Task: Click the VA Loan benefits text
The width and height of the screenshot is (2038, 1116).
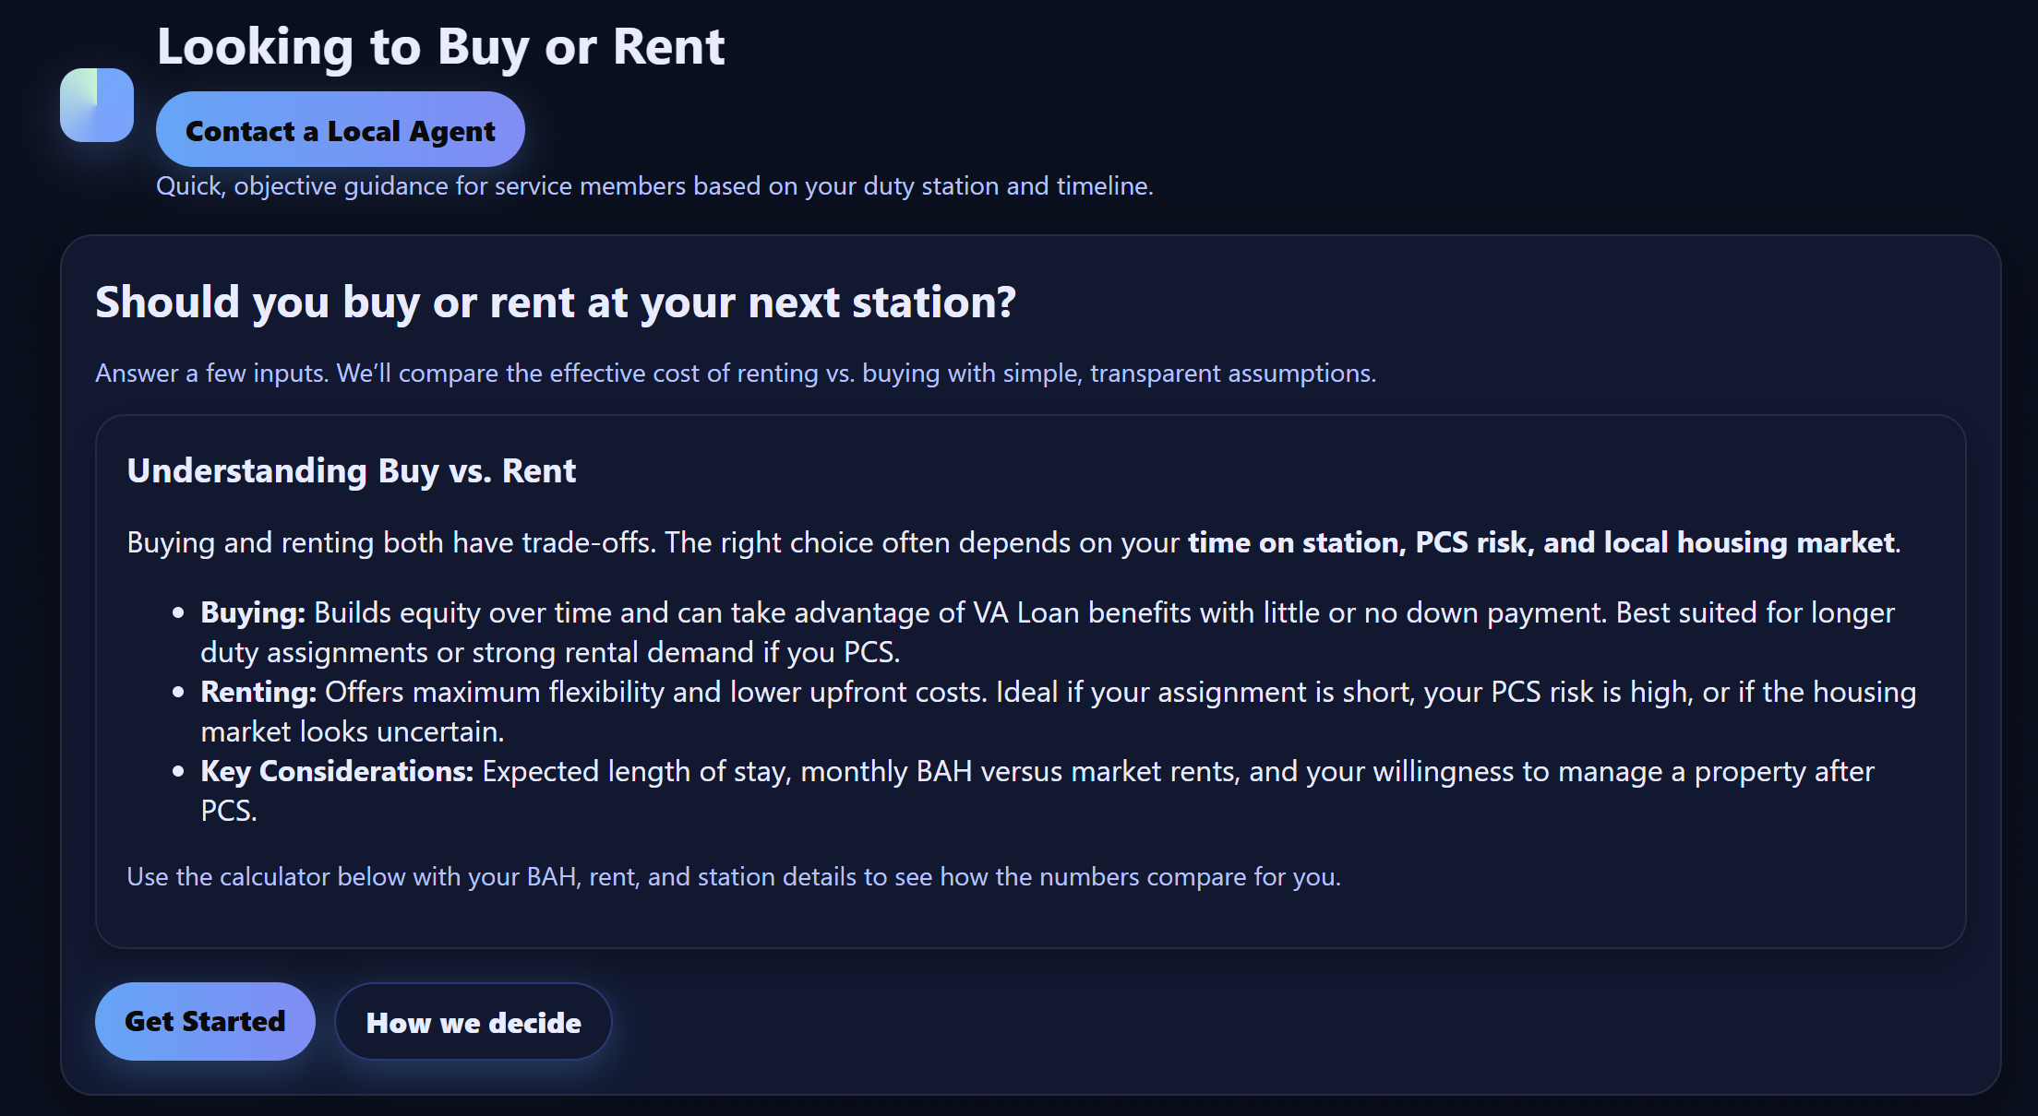Action: [1082, 612]
